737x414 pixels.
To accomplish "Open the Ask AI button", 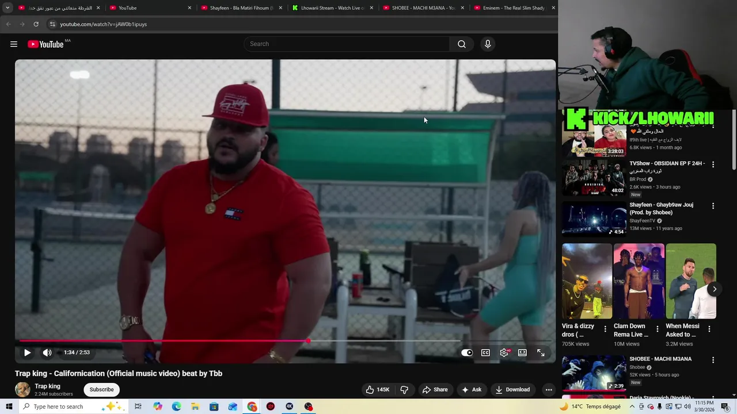I will [471, 389].
